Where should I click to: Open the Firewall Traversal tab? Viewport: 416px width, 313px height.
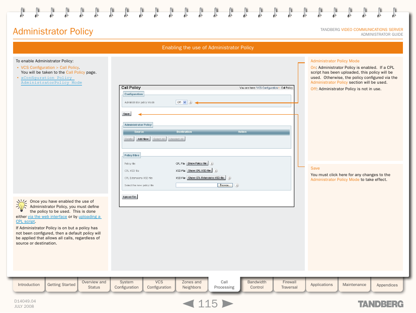coord(290,285)
